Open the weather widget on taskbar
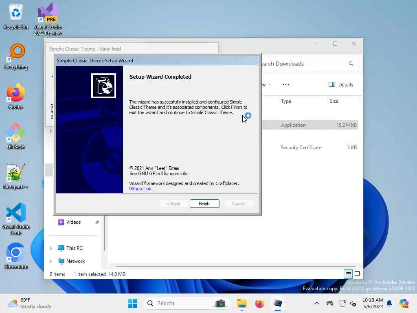This screenshot has height=313, width=417. click(x=29, y=303)
